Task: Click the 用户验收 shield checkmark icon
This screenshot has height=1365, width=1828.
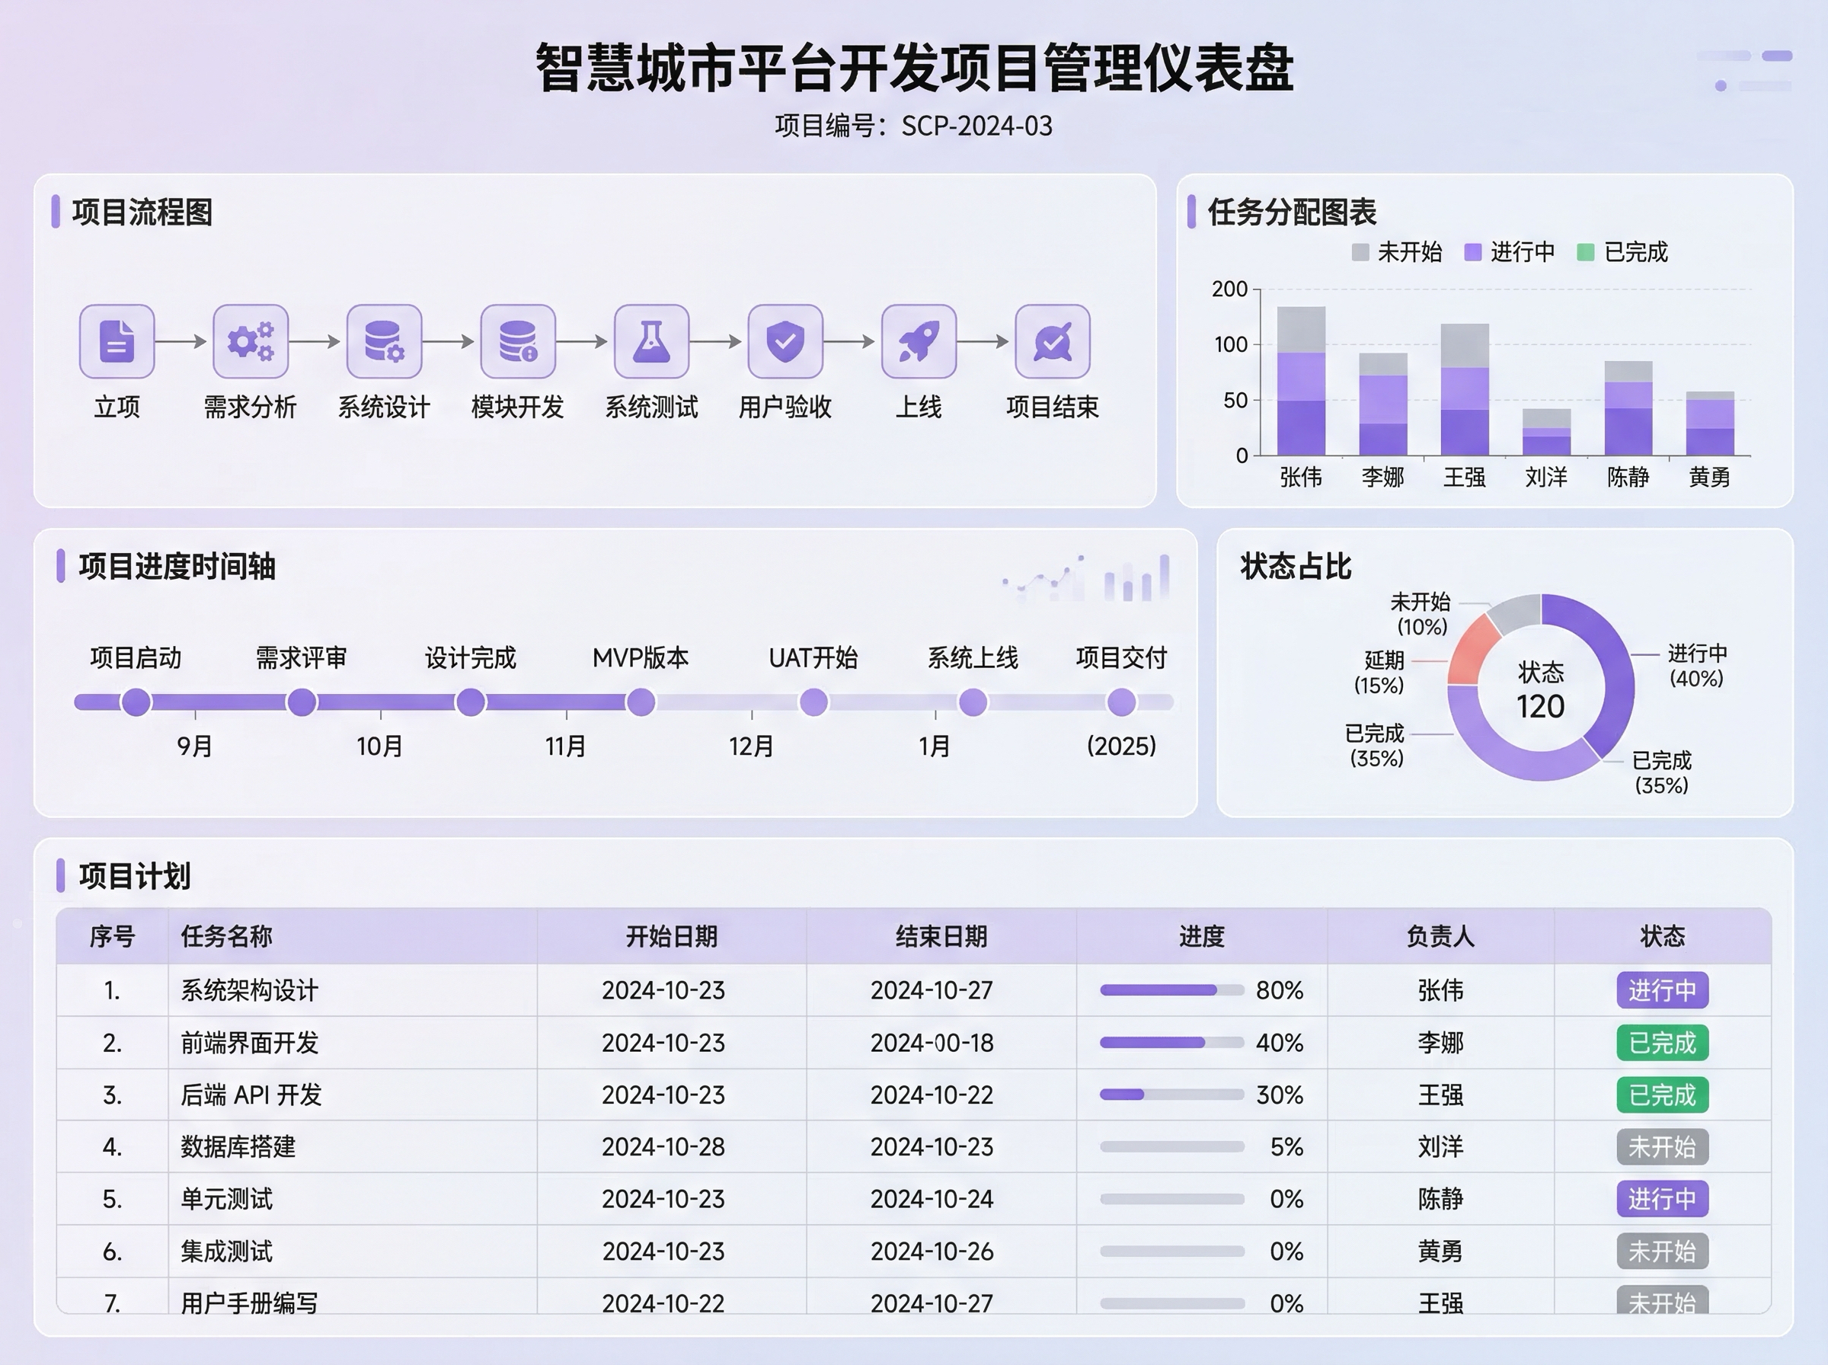Action: click(785, 341)
